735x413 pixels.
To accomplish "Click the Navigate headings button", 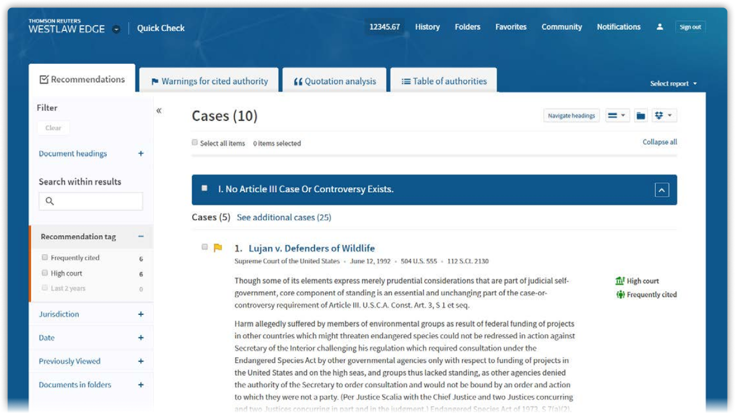I will [571, 116].
